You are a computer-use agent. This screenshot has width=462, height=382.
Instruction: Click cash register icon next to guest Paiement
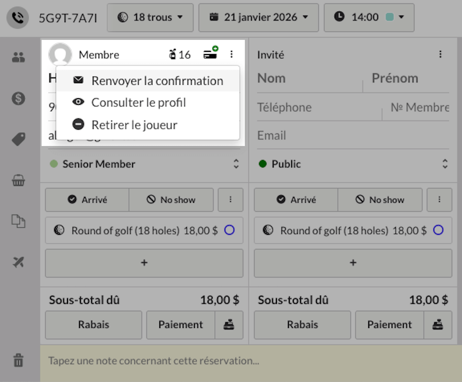438,325
